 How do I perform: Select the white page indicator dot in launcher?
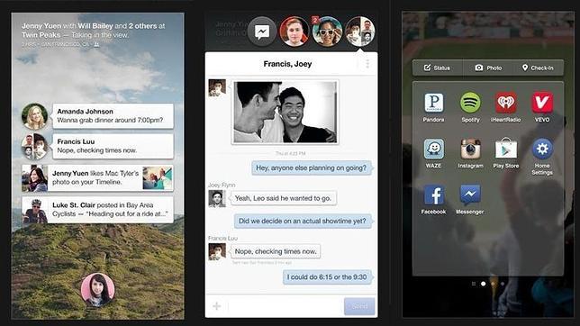pyautogui.click(x=483, y=284)
